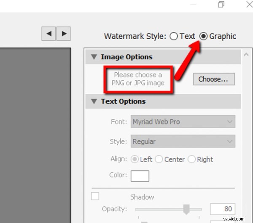Click the gray watermark preview area
Image resolution: width=253 pixels, height=223 pixels.
35,135
